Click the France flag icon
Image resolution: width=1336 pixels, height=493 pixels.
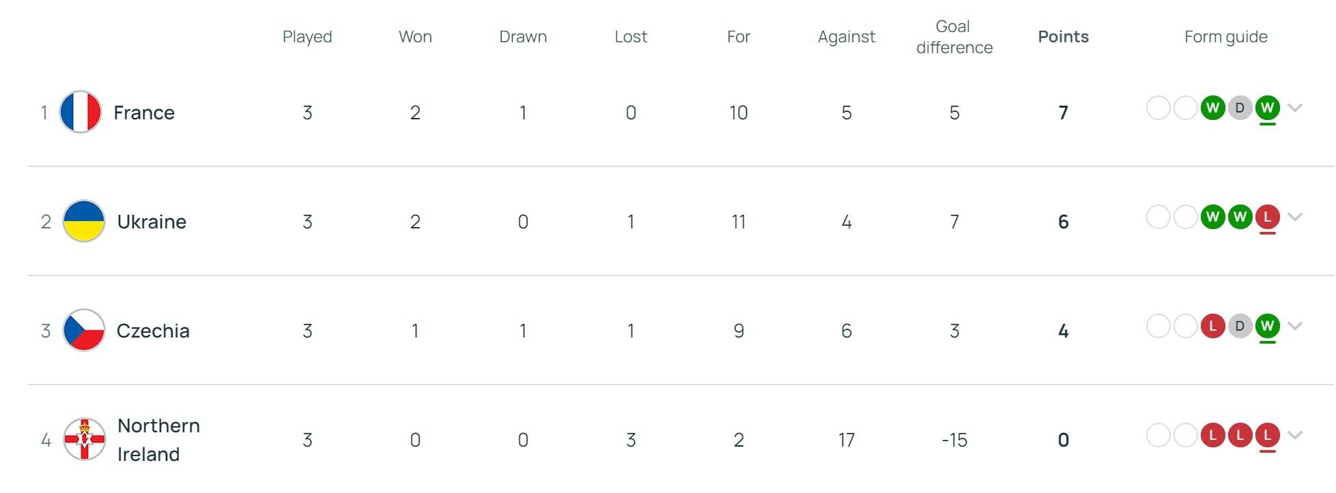[x=81, y=112]
